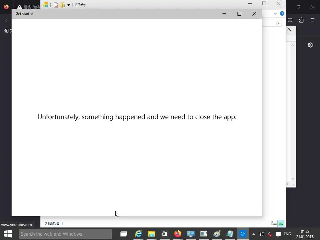Open the news-style window taskbar icon
The height and width of the screenshot is (240, 320).
point(204,234)
